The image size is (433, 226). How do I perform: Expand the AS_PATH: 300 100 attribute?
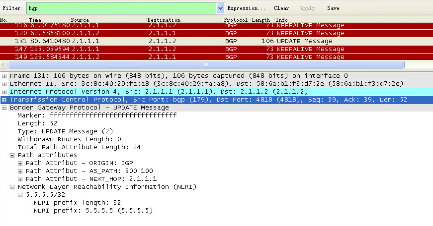(20, 171)
